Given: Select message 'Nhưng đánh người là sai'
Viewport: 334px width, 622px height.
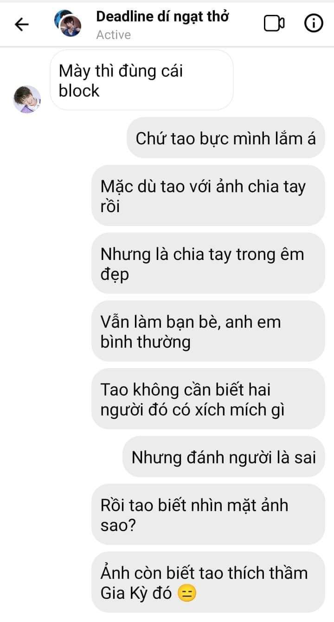Looking at the screenshot, I should [x=224, y=457].
